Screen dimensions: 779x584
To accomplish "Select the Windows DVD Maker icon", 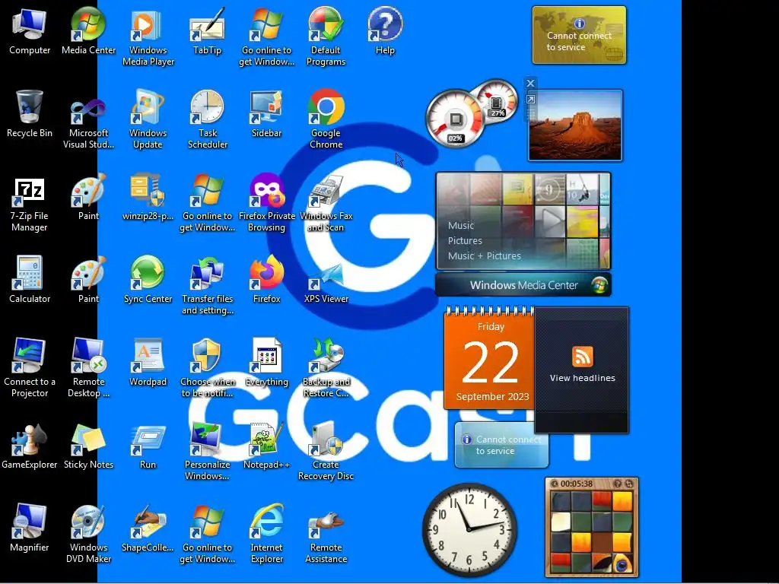I will point(88,534).
